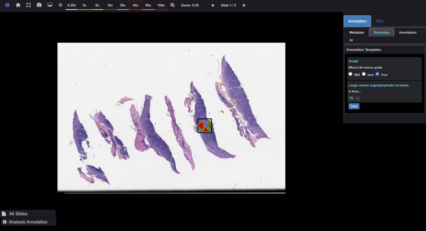426x231 pixels.
Task: Set magnification to 20x
Action: tap(123, 5)
